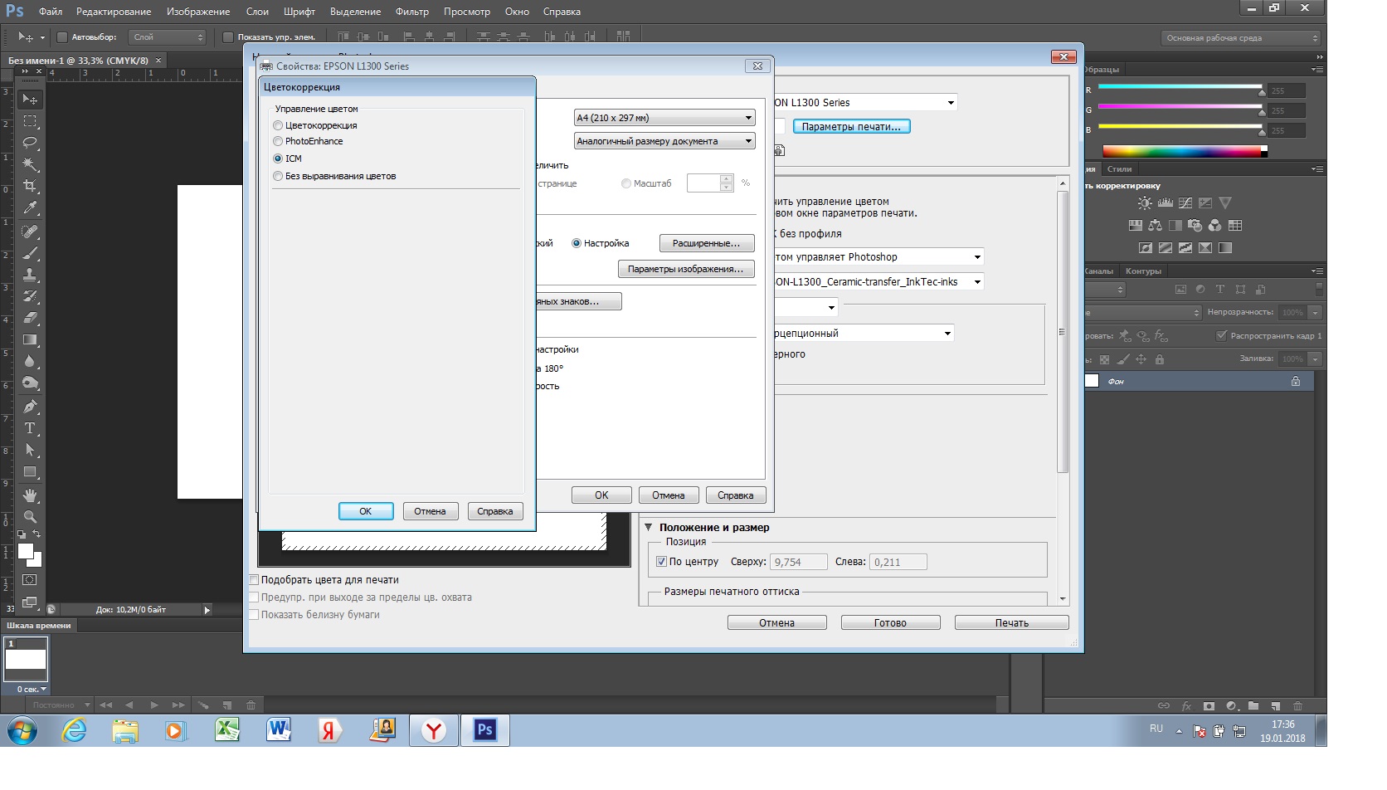Add a Curves adjustment
Viewport: 1387px width, 790px height.
[1185, 202]
